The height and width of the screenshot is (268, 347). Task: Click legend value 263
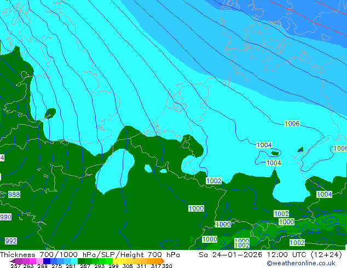click(28, 266)
